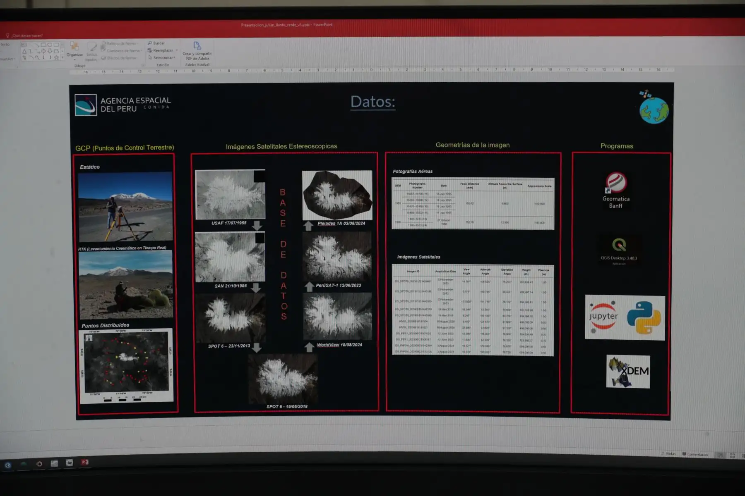The height and width of the screenshot is (496, 745).
Task: Select the Geomatica Banff logo
Action: tap(616, 190)
